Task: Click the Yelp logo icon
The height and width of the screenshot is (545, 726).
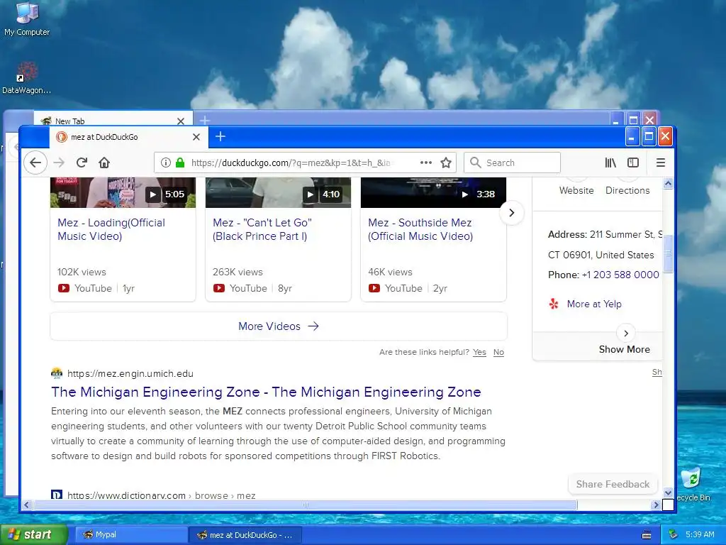Action: tap(554, 304)
